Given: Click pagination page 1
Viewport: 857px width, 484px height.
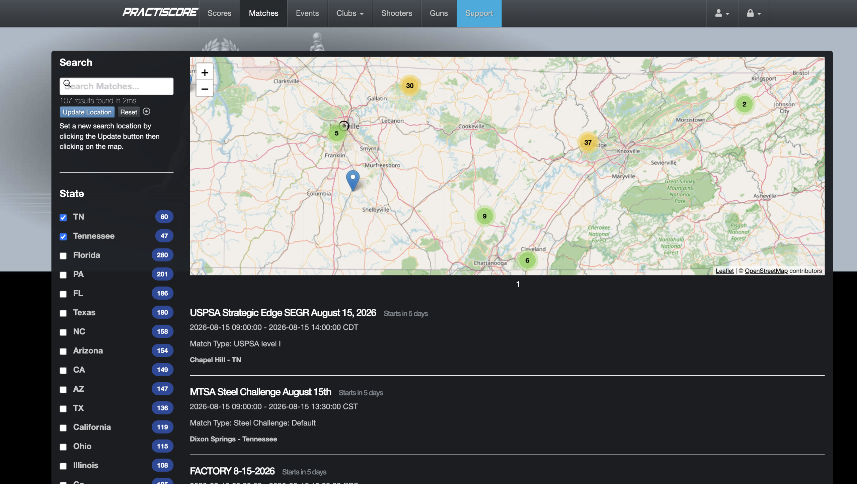Looking at the screenshot, I should [x=518, y=284].
